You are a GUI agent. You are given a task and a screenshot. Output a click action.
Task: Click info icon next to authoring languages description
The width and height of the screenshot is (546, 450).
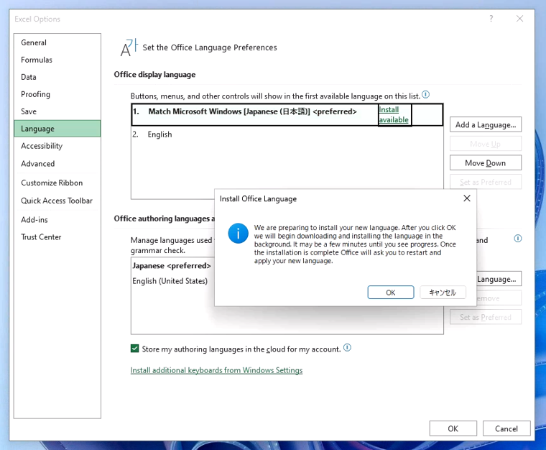point(518,239)
